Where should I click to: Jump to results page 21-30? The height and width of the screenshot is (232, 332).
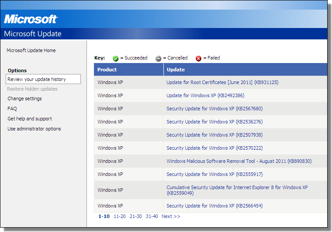[x=135, y=216]
